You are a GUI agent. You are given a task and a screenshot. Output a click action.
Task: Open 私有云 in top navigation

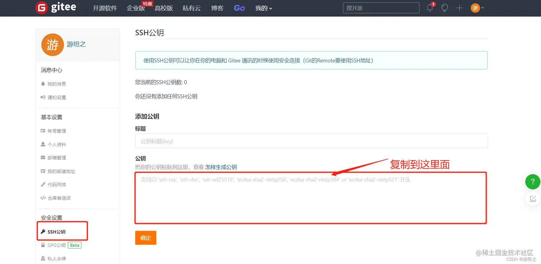(x=192, y=8)
